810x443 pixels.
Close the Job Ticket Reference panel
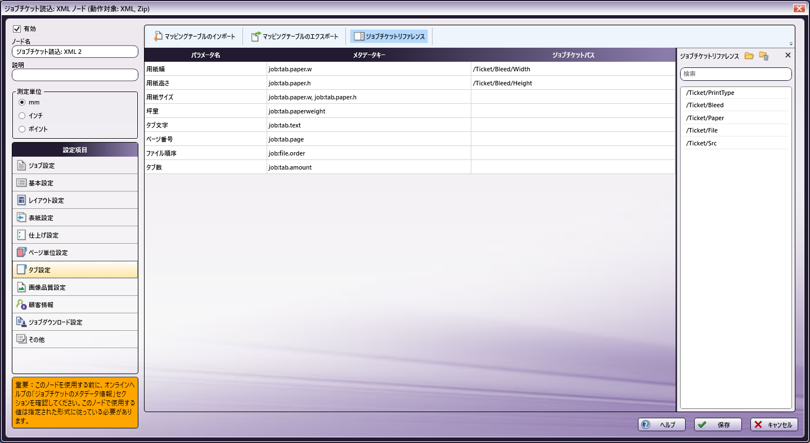[x=787, y=56]
